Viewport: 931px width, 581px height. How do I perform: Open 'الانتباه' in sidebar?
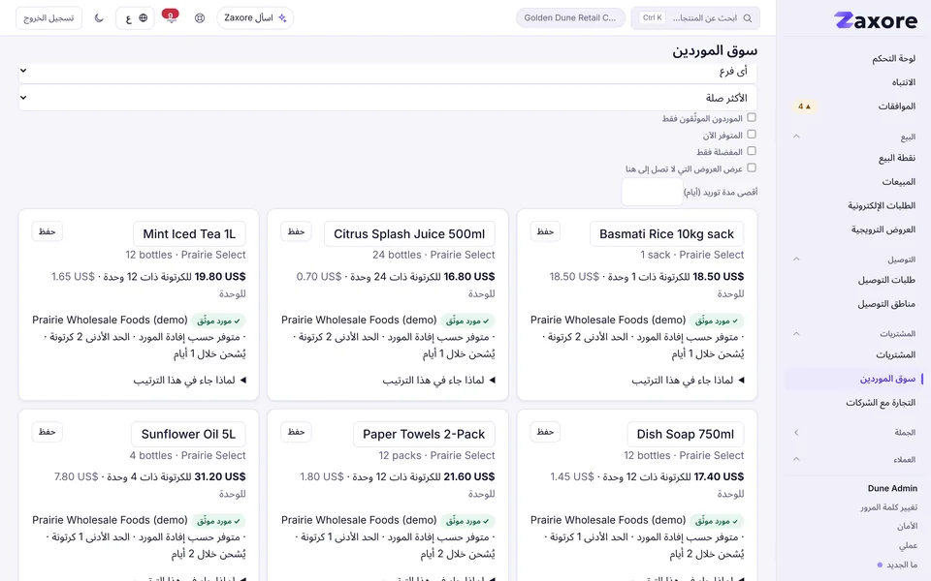pos(903,81)
